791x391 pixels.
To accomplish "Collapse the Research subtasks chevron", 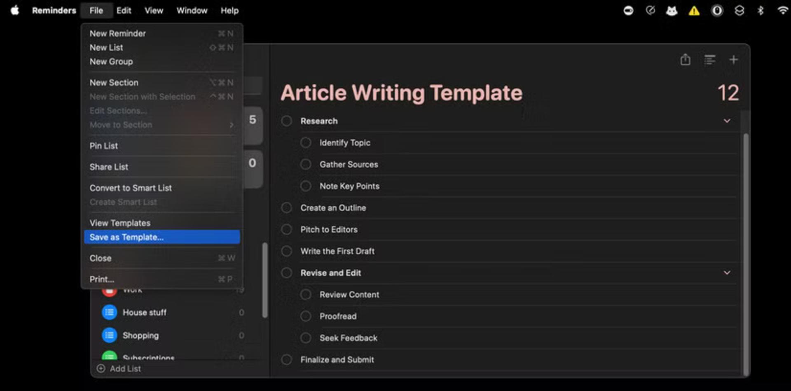I will (727, 121).
